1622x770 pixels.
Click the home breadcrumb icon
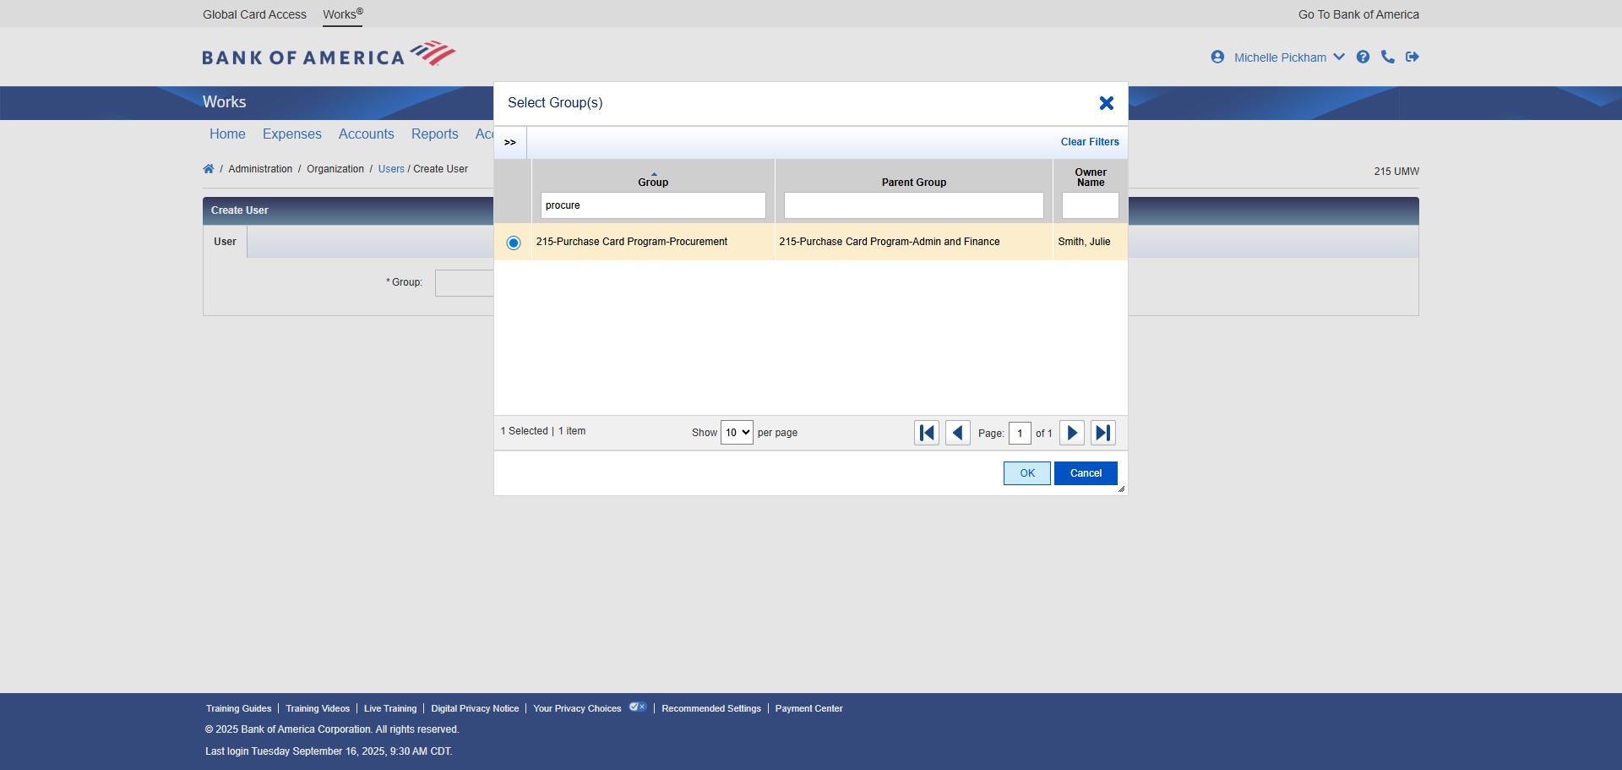coord(209,169)
